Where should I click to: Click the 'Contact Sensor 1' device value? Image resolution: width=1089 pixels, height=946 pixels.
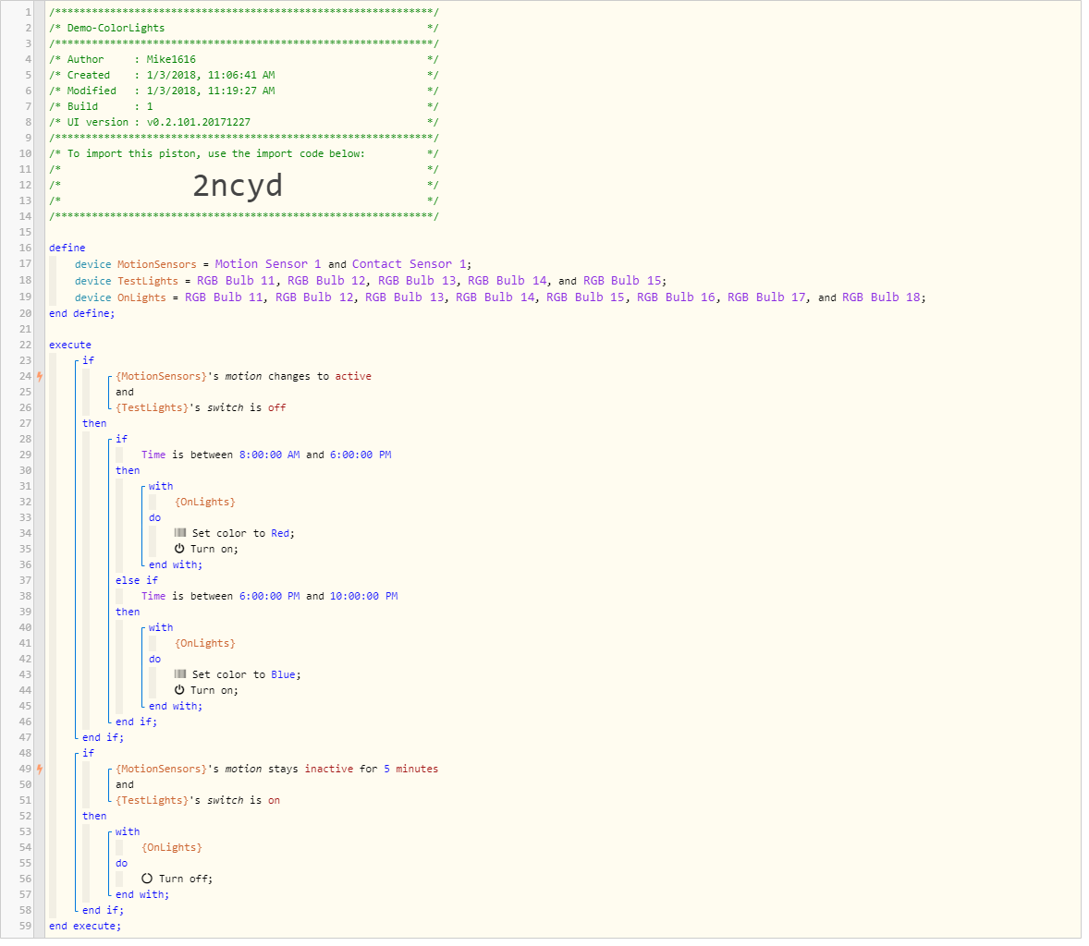tap(410, 265)
